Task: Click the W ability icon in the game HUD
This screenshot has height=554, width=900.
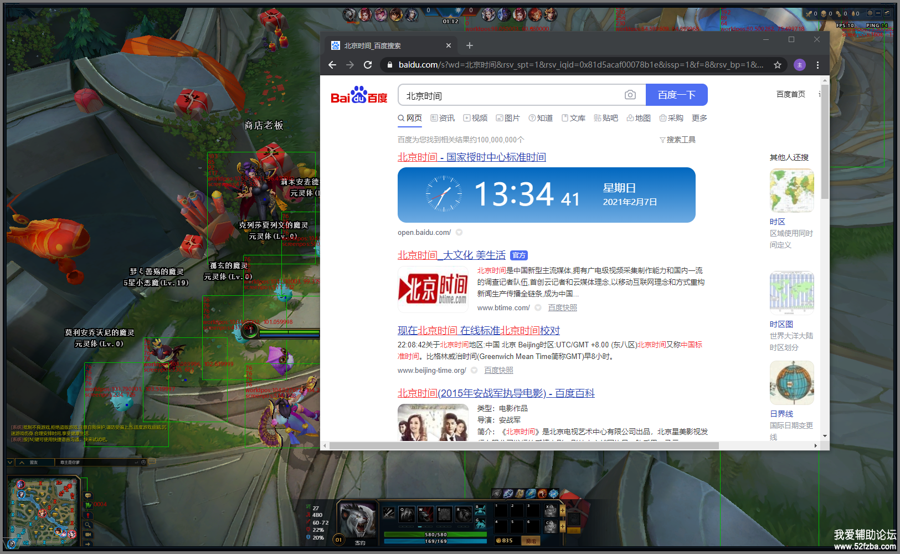Action: point(425,514)
